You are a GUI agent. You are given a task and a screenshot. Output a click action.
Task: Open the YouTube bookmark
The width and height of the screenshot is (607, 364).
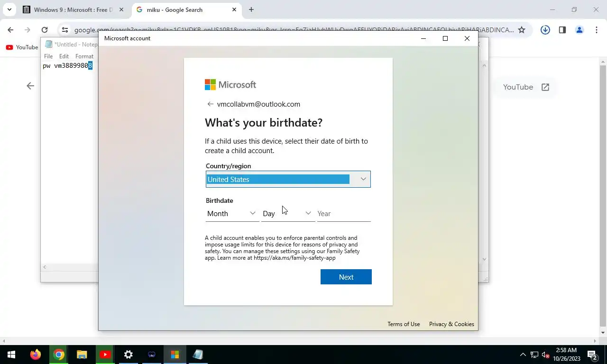click(22, 47)
